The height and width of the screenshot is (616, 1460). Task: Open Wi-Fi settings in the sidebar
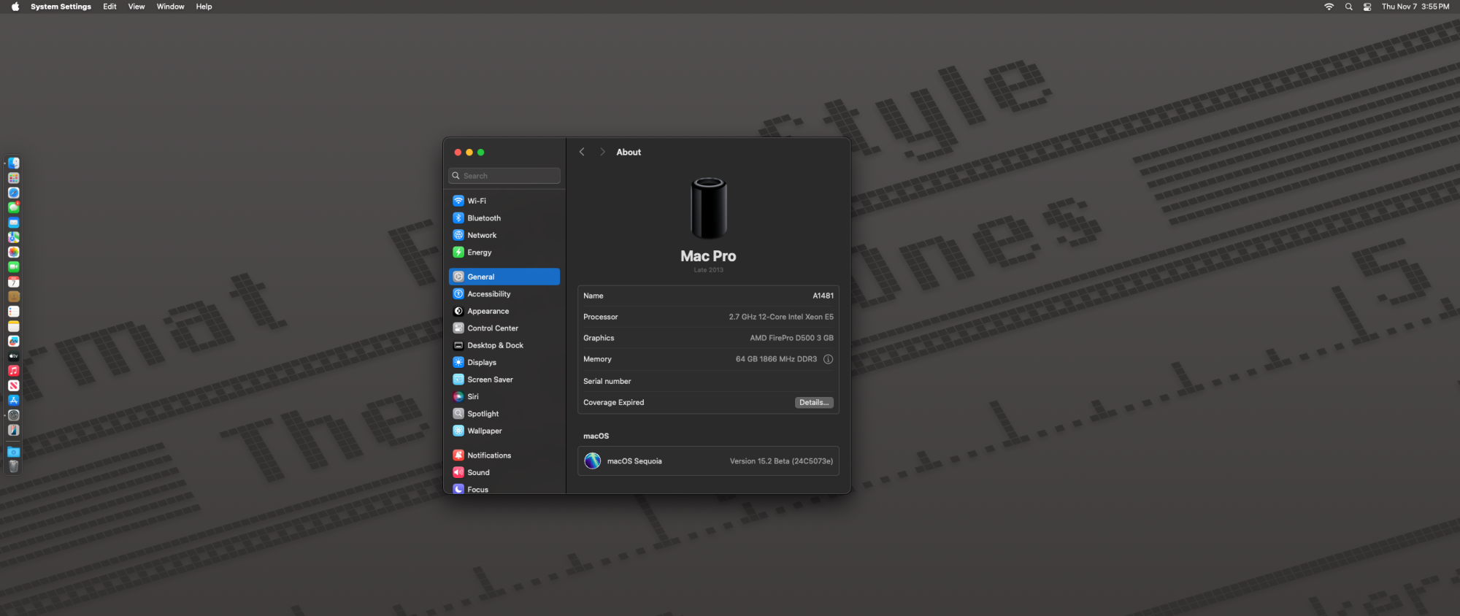click(504, 201)
